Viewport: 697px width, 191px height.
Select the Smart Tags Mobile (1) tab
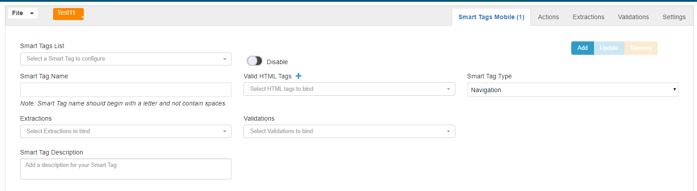(x=491, y=17)
